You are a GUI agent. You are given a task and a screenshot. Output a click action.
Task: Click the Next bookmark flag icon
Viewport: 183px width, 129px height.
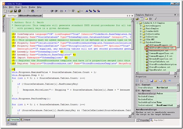[90, 11]
